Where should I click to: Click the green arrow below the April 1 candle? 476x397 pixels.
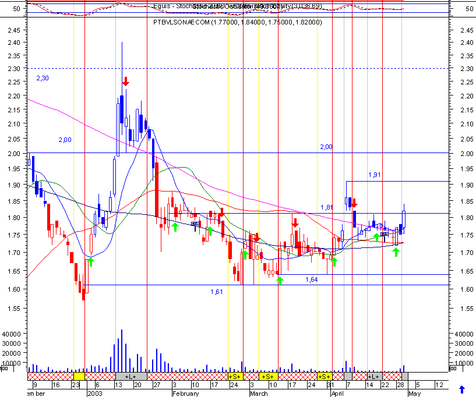click(x=334, y=262)
